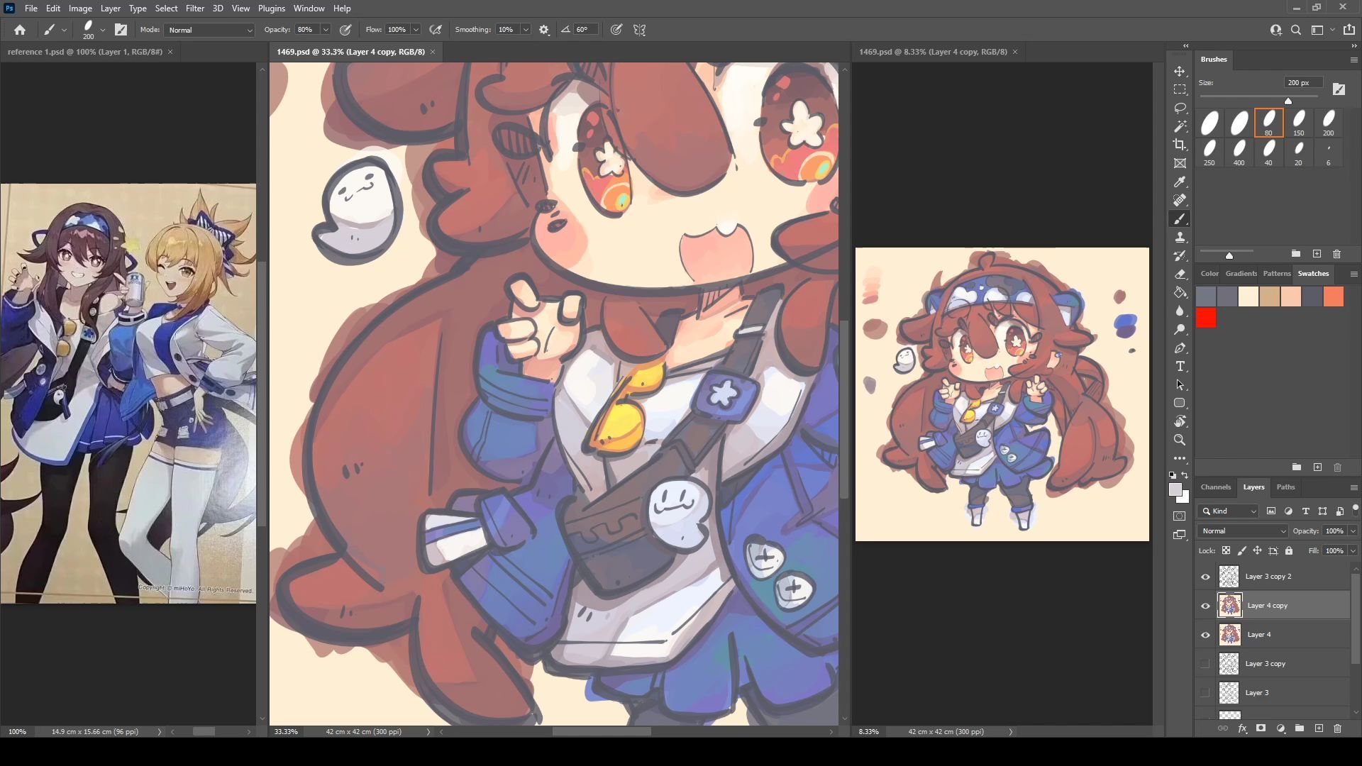This screenshot has width=1362, height=766.
Task: Select the Hand tool
Action: pyautogui.click(x=1180, y=421)
